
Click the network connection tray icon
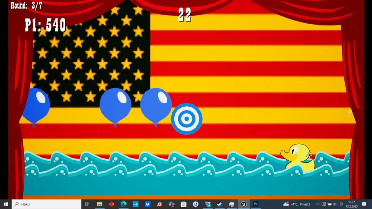pos(341,204)
